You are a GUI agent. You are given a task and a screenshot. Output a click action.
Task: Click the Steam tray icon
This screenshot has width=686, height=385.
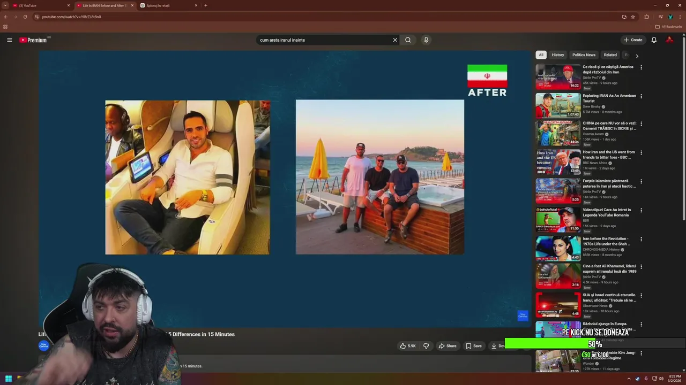637,379
